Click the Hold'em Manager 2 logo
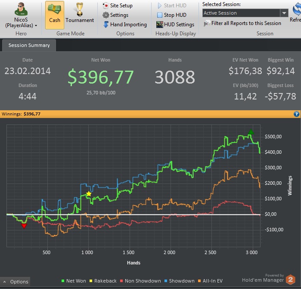Viewport: 301px width, 289px height. (x=290, y=280)
